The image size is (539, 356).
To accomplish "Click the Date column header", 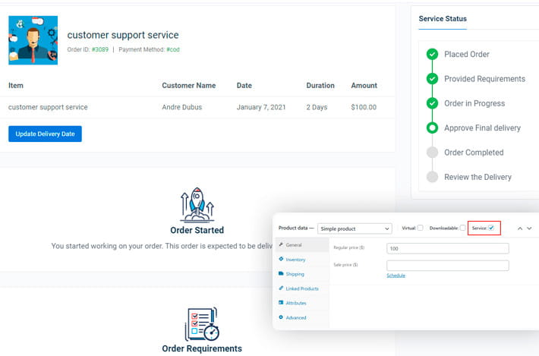I will point(244,86).
